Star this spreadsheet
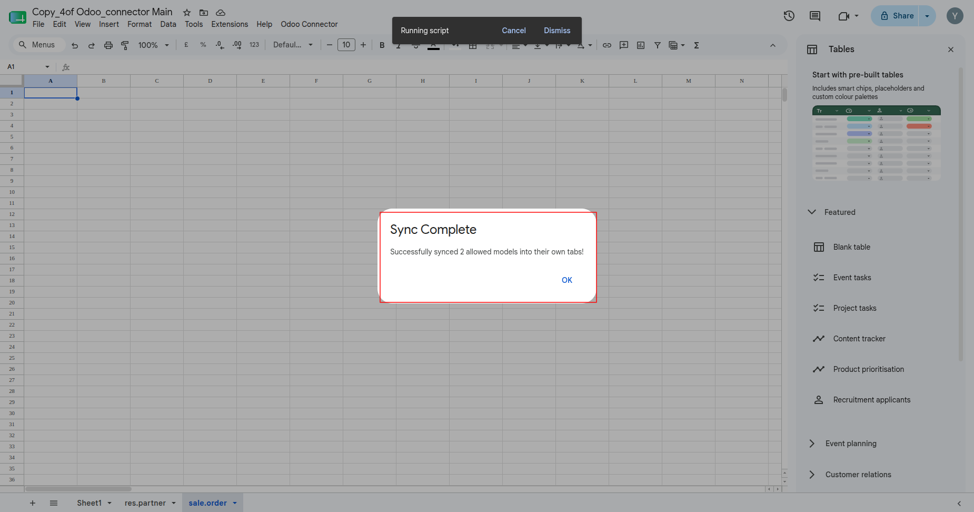974x512 pixels. pos(187,13)
